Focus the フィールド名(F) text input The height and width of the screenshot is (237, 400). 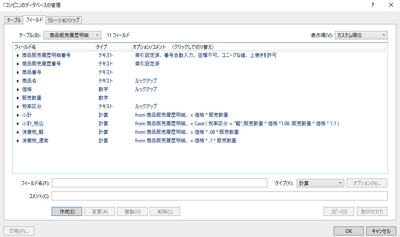click(x=159, y=183)
